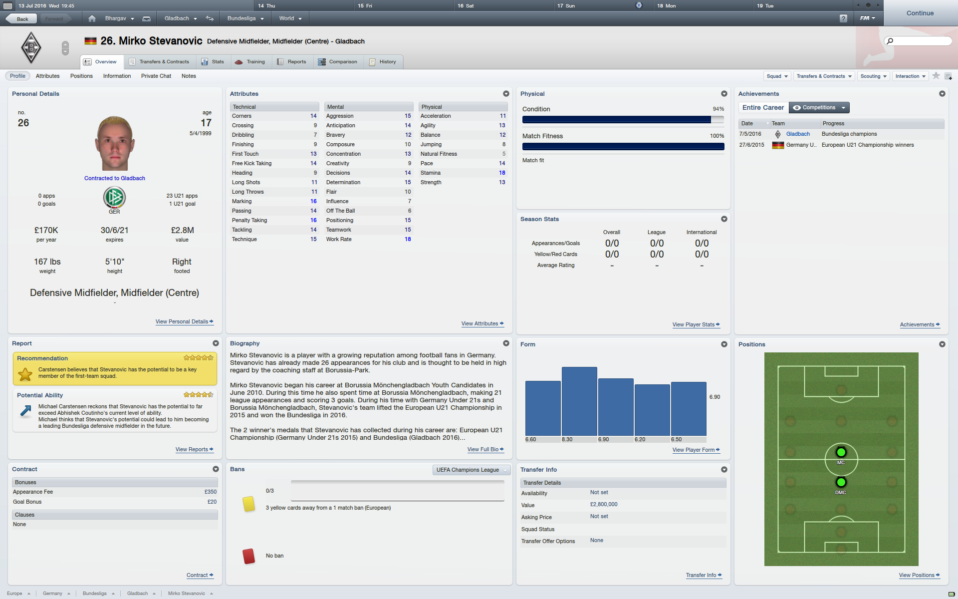The height and width of the screenshot is (599, 958).
Task: Toggle Entire Career filter in Achievements
Action: [763, 107]
